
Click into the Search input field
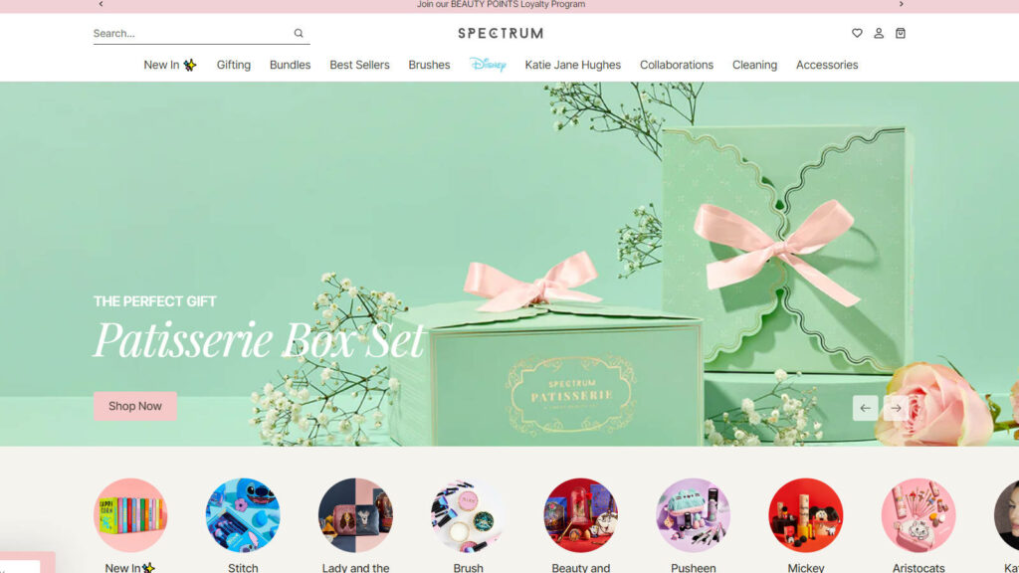point(189,34)
